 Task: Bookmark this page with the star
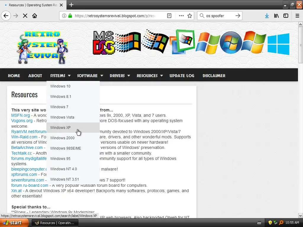(x=190, y=16)
